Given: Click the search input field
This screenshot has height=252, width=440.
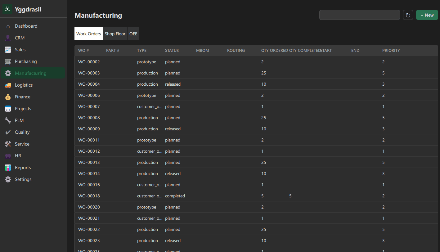Looking at the screenshot, I should [359, 15].
